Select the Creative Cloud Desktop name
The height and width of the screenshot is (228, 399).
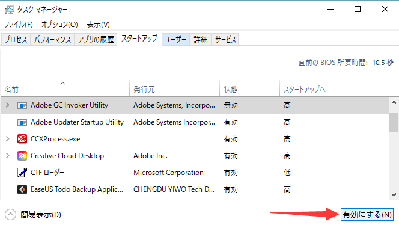pos(67,156)
